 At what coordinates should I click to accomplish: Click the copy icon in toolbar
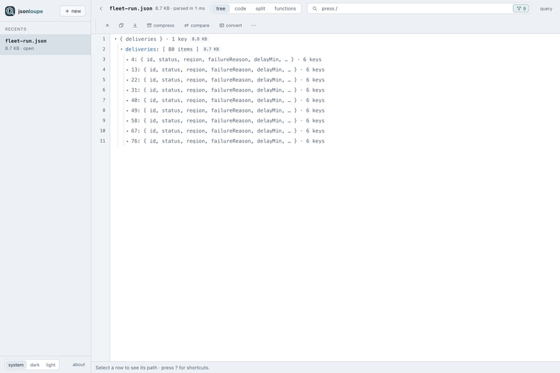(x=121, y=25)
